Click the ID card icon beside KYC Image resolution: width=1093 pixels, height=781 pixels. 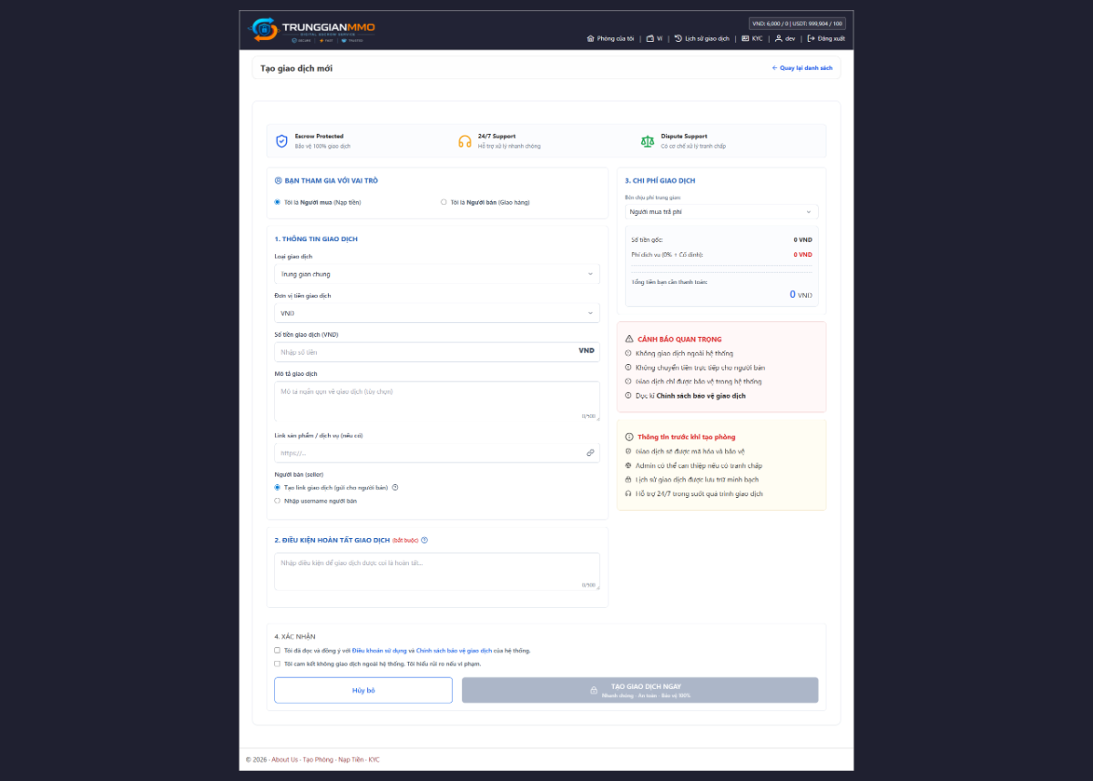pyautogui.click(x=745, y=38)
